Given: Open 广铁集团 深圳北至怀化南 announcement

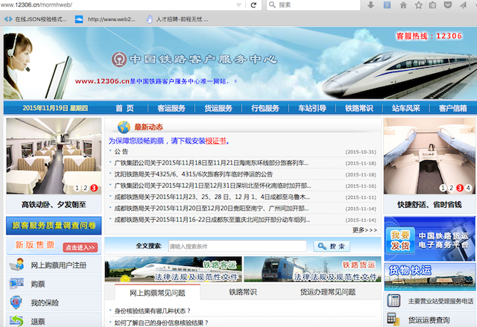Looking at the screenshot, I should [212, 185].
